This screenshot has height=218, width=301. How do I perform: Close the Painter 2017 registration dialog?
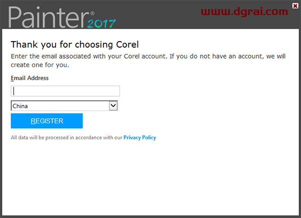[x=295, y=6]
